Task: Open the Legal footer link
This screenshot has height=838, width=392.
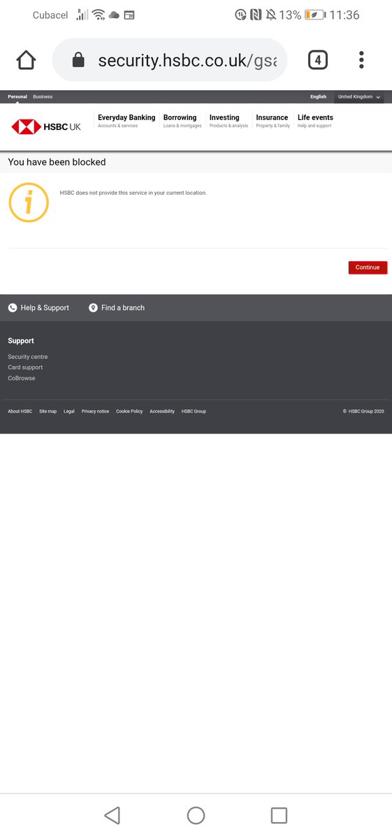Action: pos(69,411)
